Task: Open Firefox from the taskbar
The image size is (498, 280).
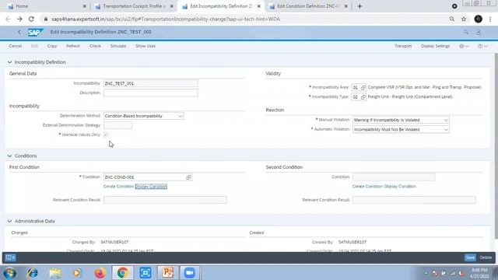Action: [x=100, y=273]
